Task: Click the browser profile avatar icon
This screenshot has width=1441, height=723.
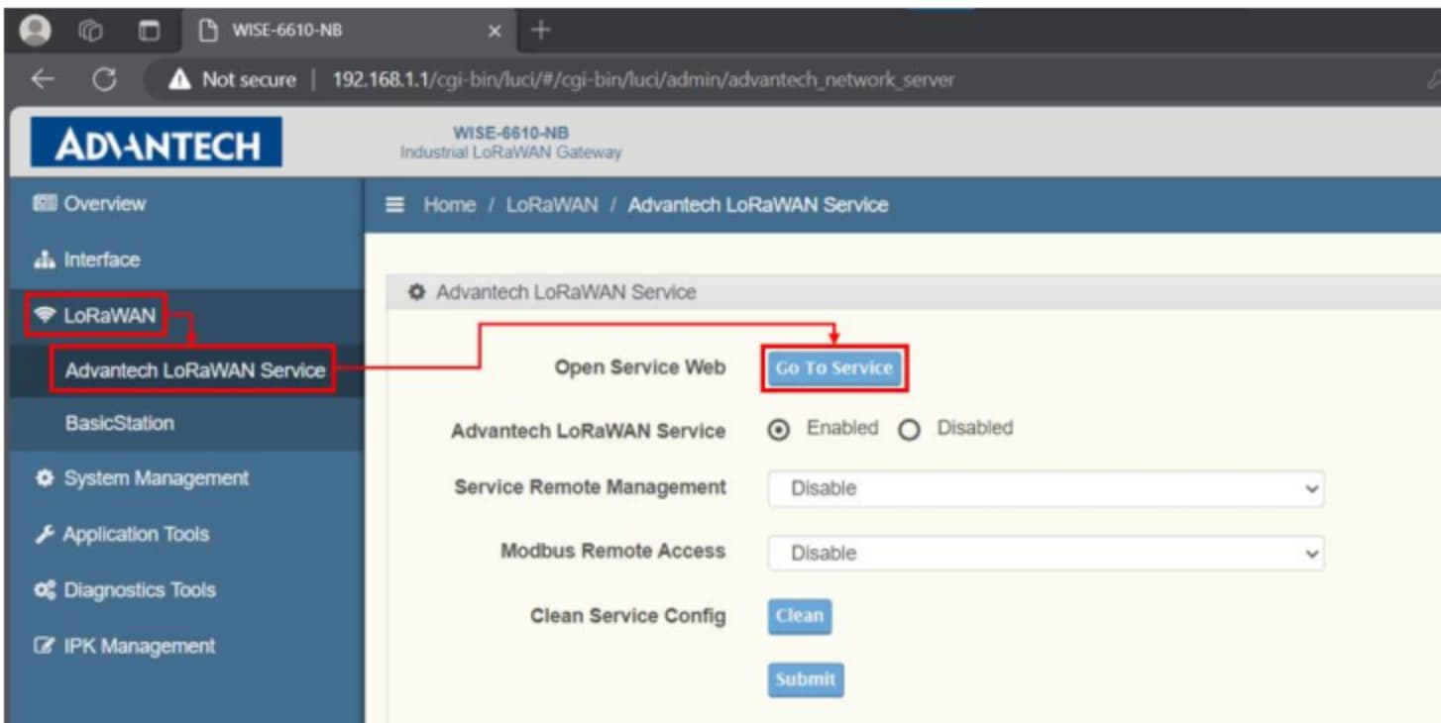Action: click(36, 30)
